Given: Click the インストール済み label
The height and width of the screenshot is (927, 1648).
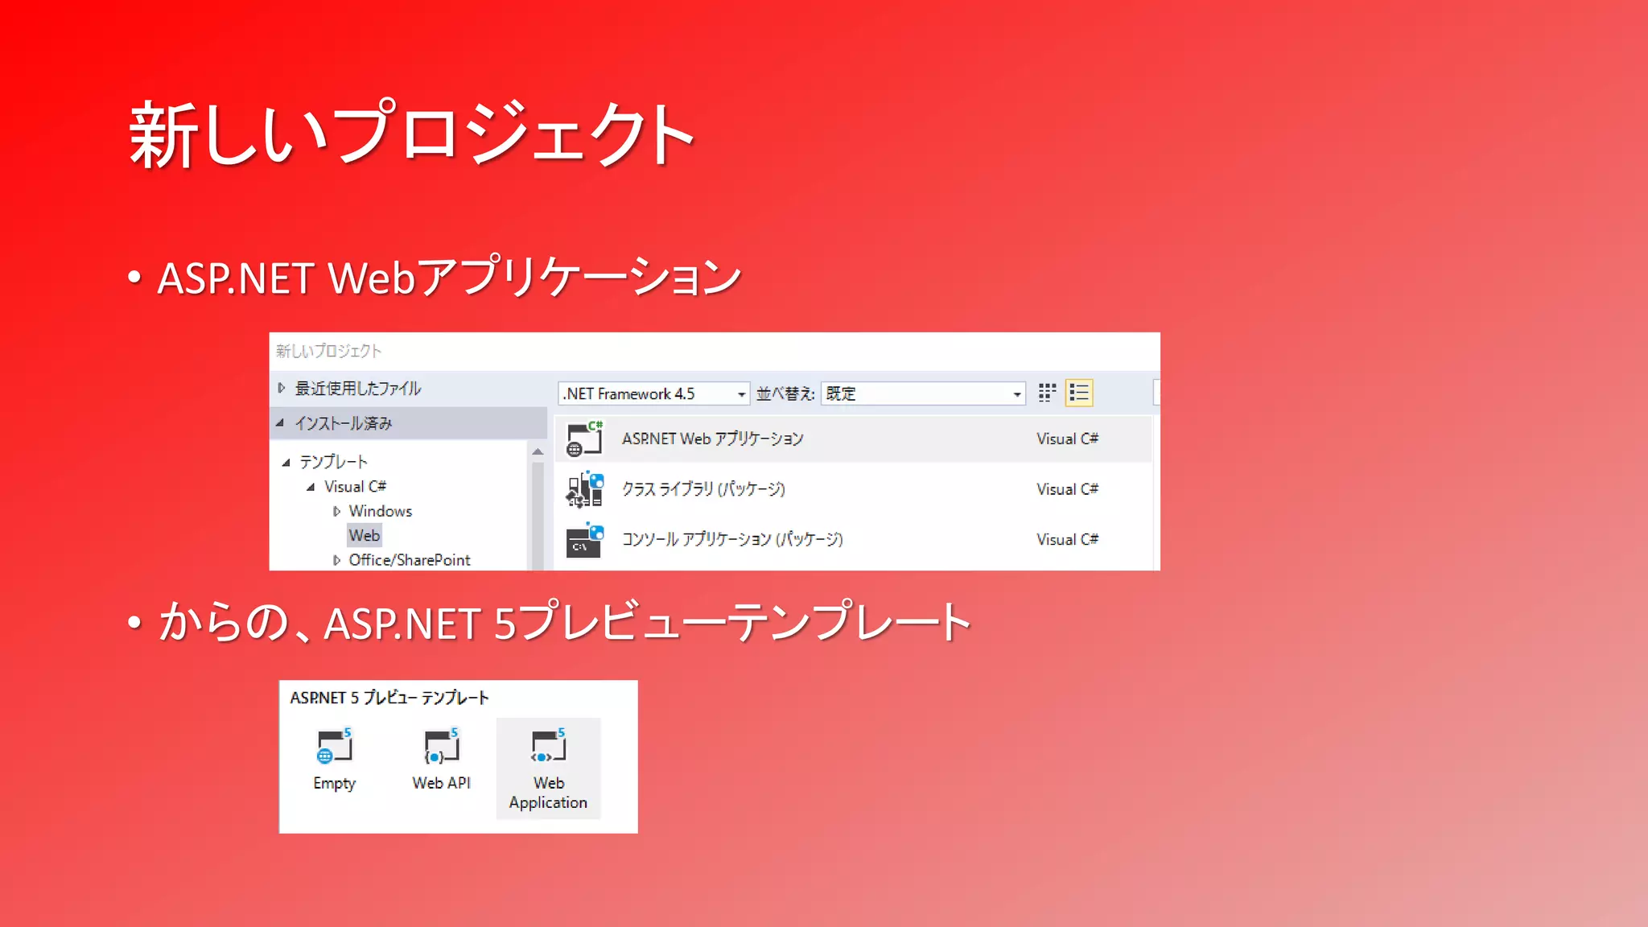Looking at the screenshot, I should coord(343,423).
